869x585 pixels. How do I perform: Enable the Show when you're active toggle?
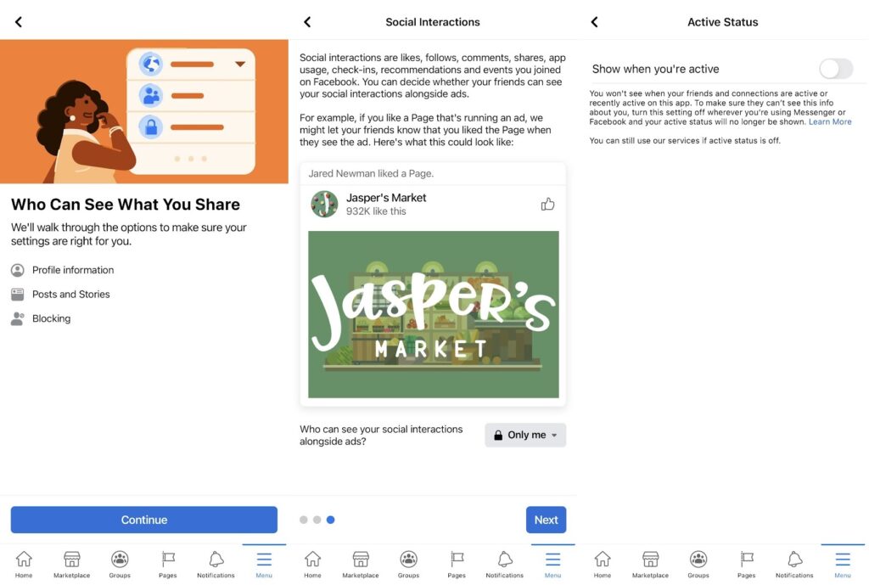[x=835, y=69]
